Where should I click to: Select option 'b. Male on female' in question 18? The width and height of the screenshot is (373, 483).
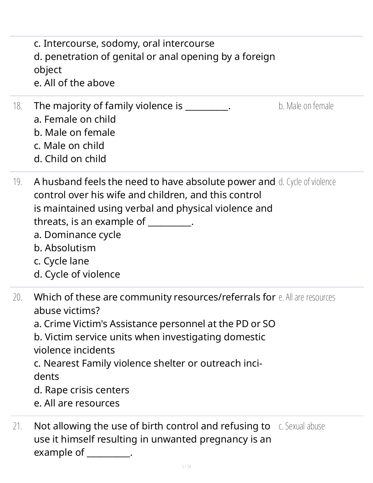74,133
